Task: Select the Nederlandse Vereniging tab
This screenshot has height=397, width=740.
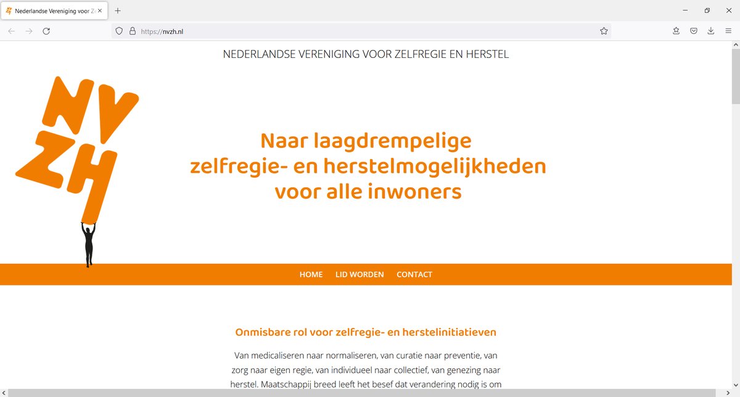Action: pos(52,10)
